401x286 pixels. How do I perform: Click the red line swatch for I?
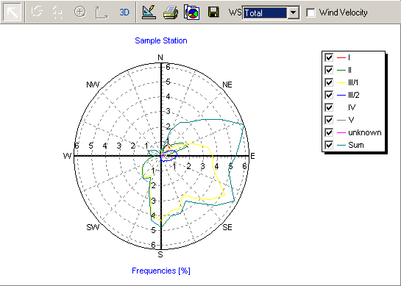[x=341, y=58]
